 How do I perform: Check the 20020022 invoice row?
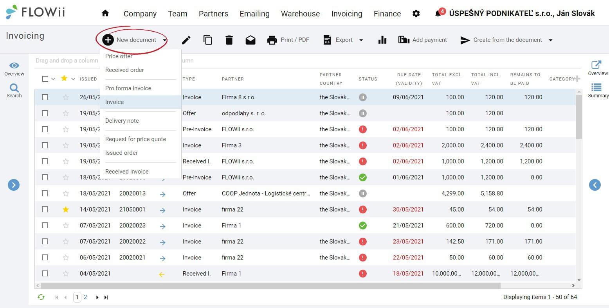(45, 242)
